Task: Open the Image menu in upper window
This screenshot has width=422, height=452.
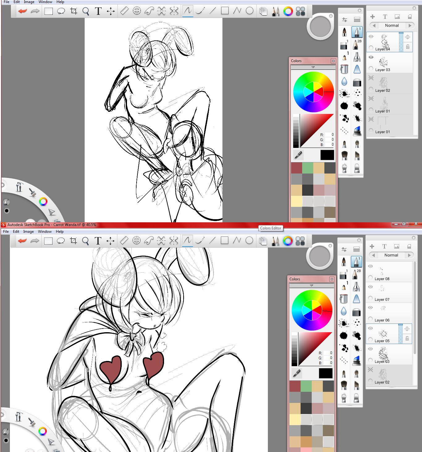Action: tap(29, 2)
